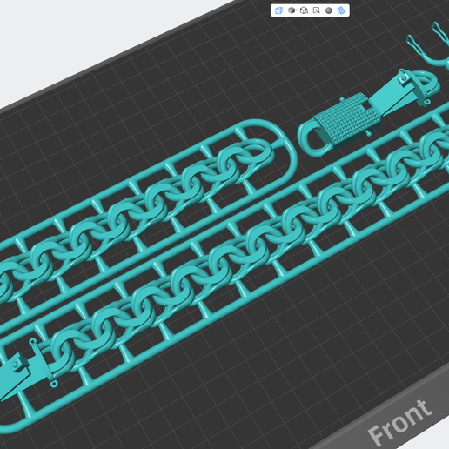Viewport: 449px width, 449px height.
Task: Activate the box selection cursor tool
Action: pos(317,10)
